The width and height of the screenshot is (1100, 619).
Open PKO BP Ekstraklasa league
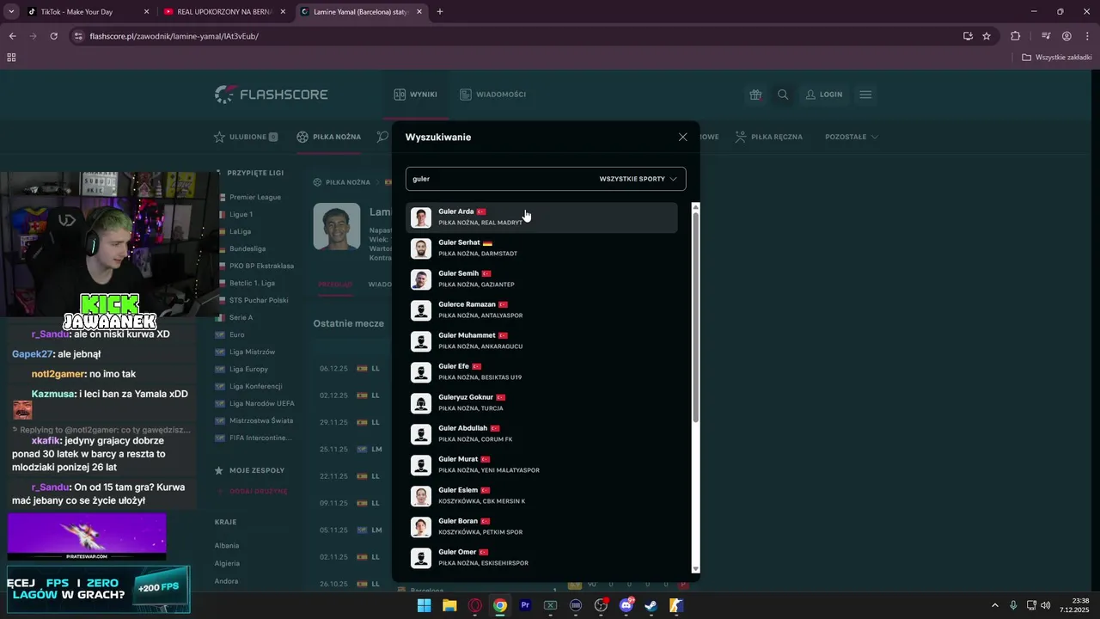click(x=261, y=266)
